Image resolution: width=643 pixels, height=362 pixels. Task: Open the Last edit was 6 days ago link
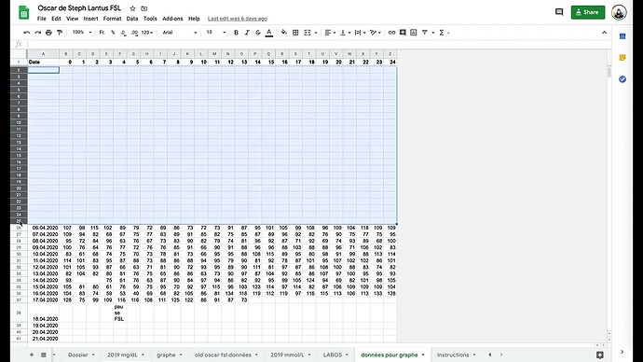[x=238, y=19]
